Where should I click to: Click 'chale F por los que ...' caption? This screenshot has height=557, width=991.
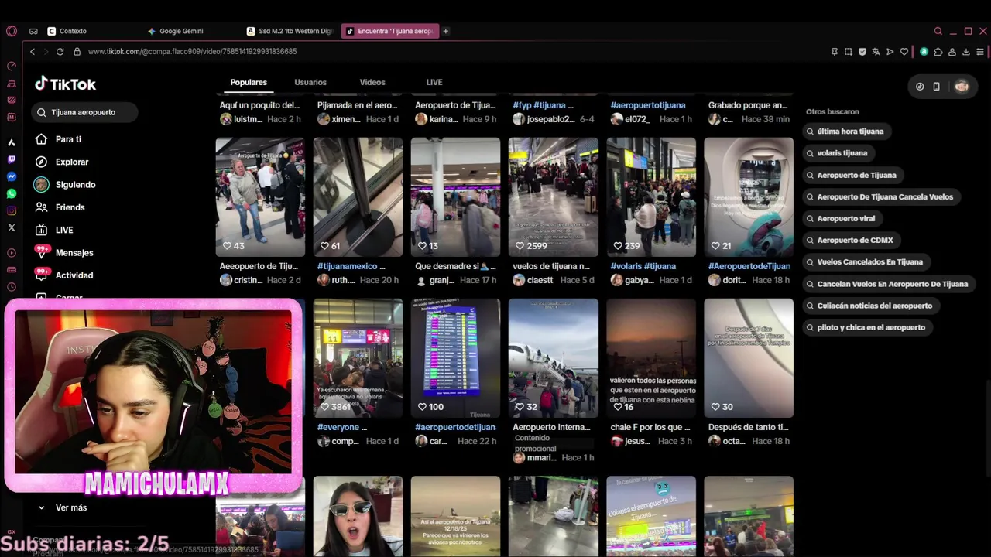(x=650, y=427)
